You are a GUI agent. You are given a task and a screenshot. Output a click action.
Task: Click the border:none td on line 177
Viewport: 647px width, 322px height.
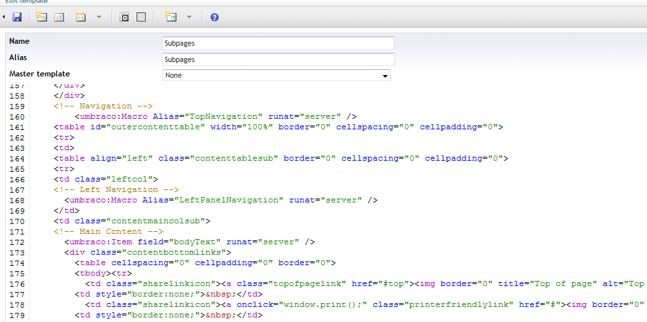coord(169,295)
